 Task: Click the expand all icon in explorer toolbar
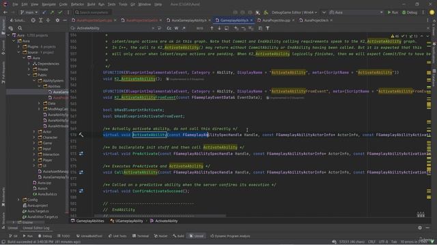pyautogui.click(x=41, y=20)
